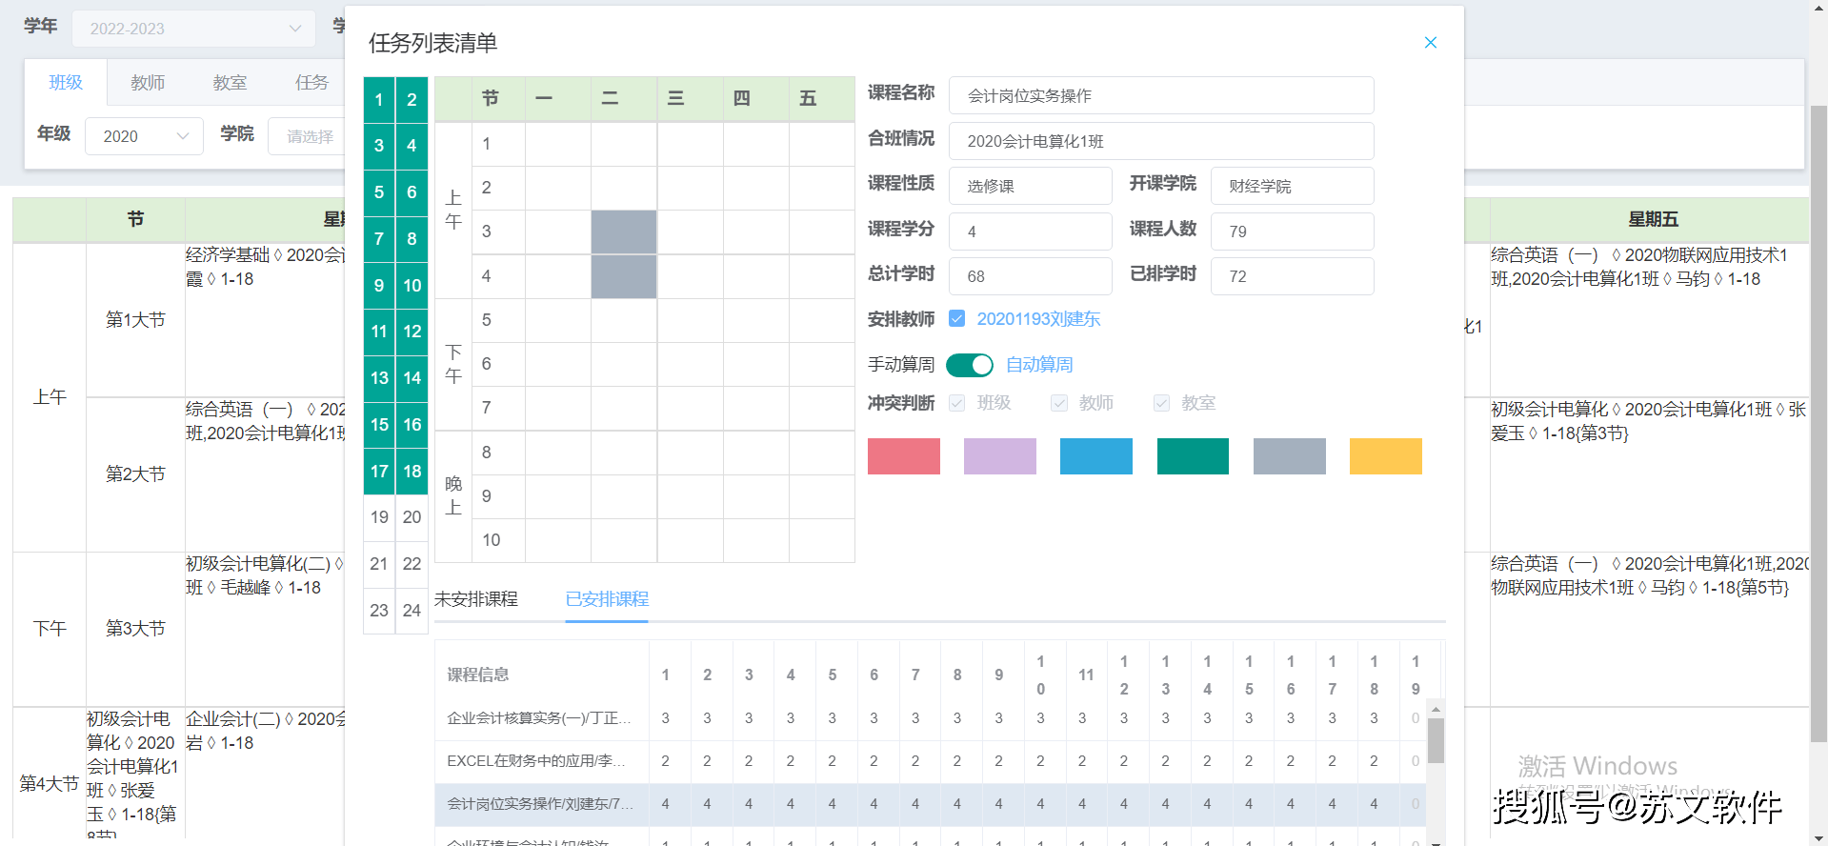Click the 星期五 column header
Image resolution: width=1828 pixels, height=846 pixels.
click(x=1653, y=220)
